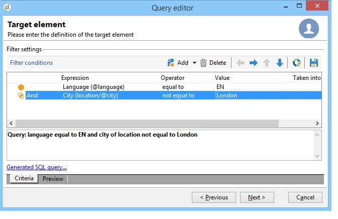338x219 pixels.
Task: Click the Delete trash can icon
Action: coord(203,63)
